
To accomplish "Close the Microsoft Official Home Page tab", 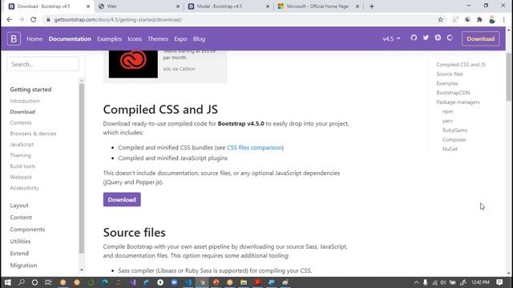I will click(x=357, y=6).
